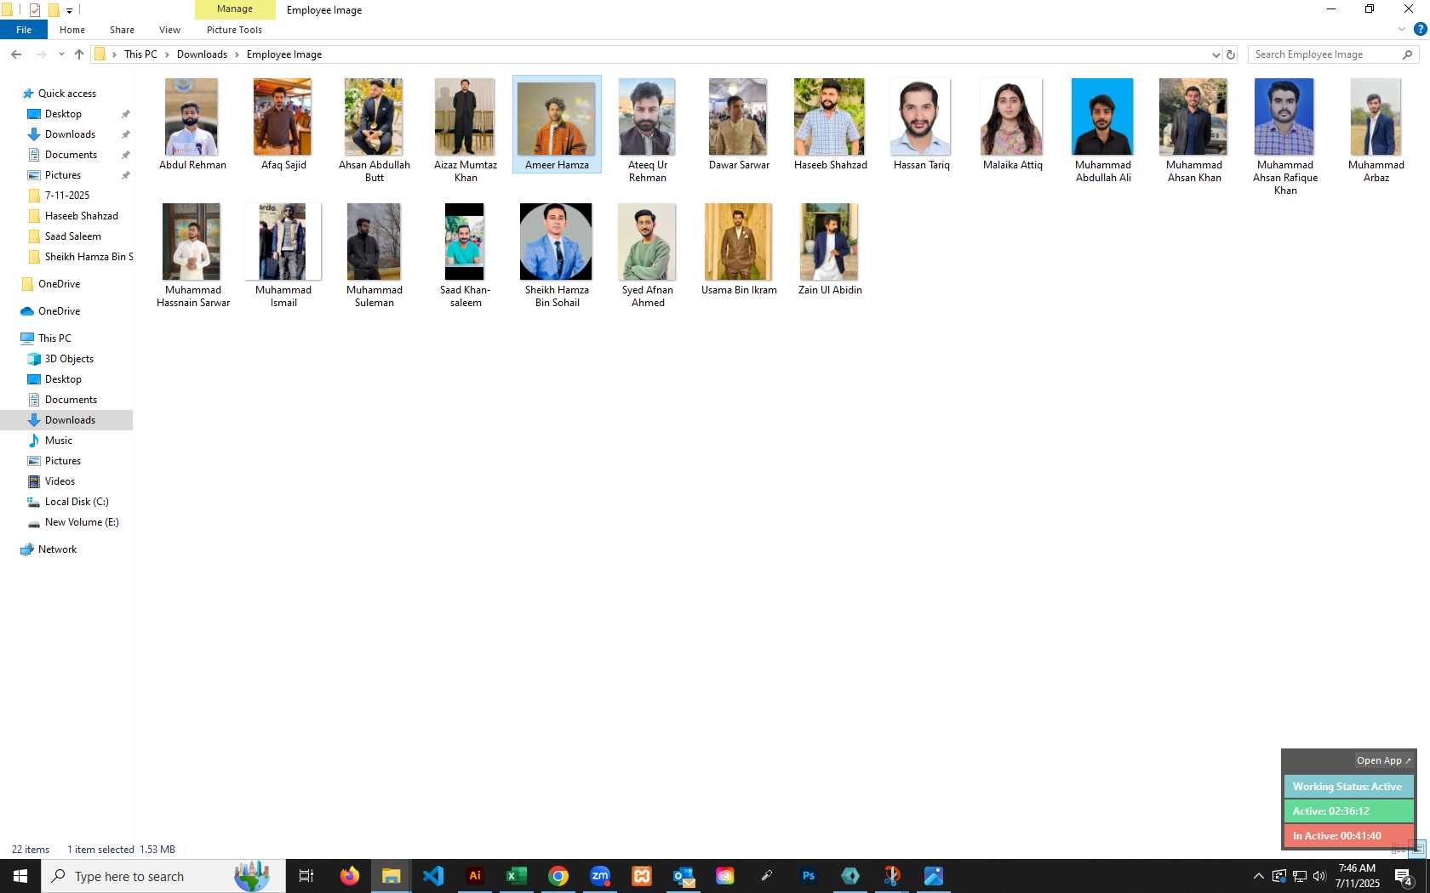Refresh the Employee Image folder
1430x893 pixels.
pos(1230,54)
